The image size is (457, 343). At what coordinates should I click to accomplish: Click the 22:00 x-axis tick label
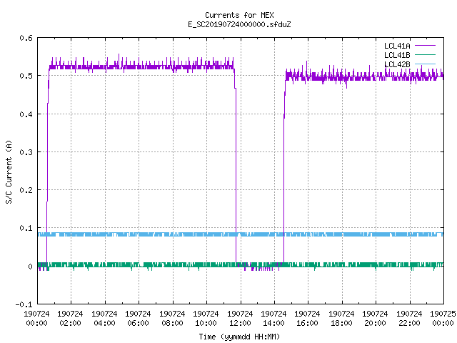click(x=409, y=323)
